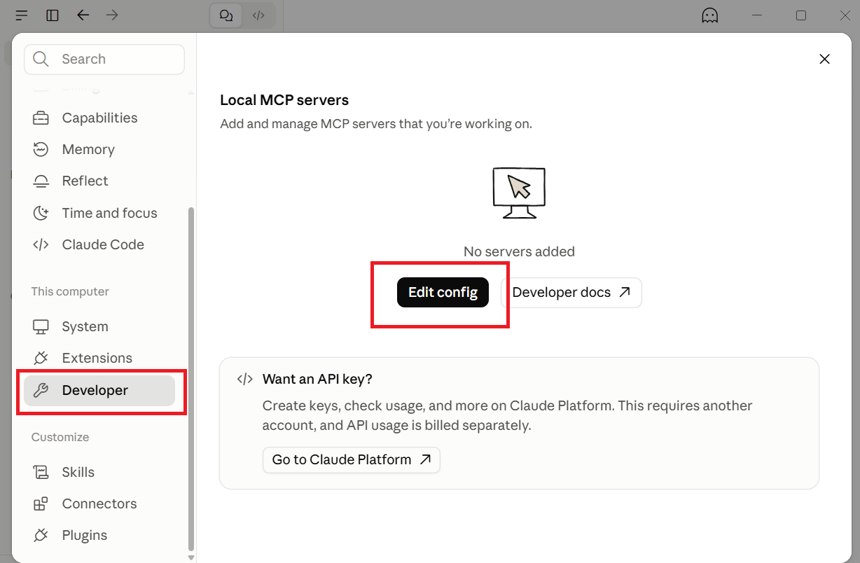
Task: Click the 'Want an API key?' heading
Action: (317, 380)
